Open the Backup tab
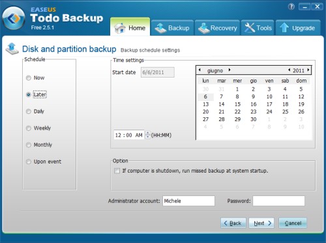Screen dimensions: 326x243 coord(172,28)
